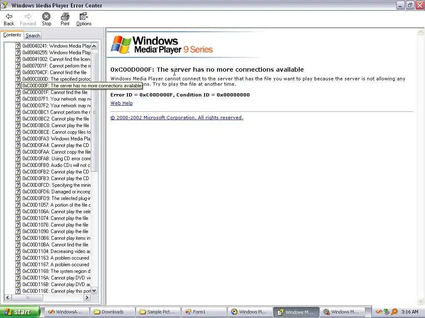Click the Stop toolbar icon
The width and height of the screenshot is (425, 318).
click(x=46, y=17)
